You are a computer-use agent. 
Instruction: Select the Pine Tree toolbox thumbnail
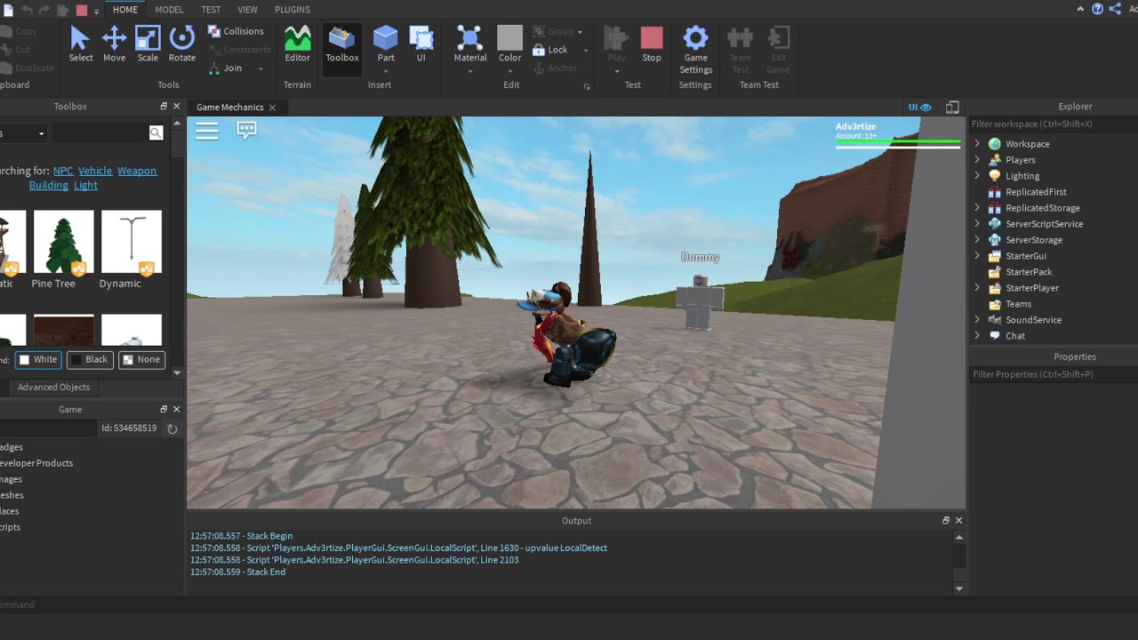click(63, 242)
